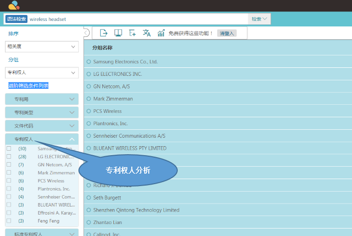Click the 进阶筛选条件列表 link
Viewport: 352px width, 236px height.
(28, 85)
